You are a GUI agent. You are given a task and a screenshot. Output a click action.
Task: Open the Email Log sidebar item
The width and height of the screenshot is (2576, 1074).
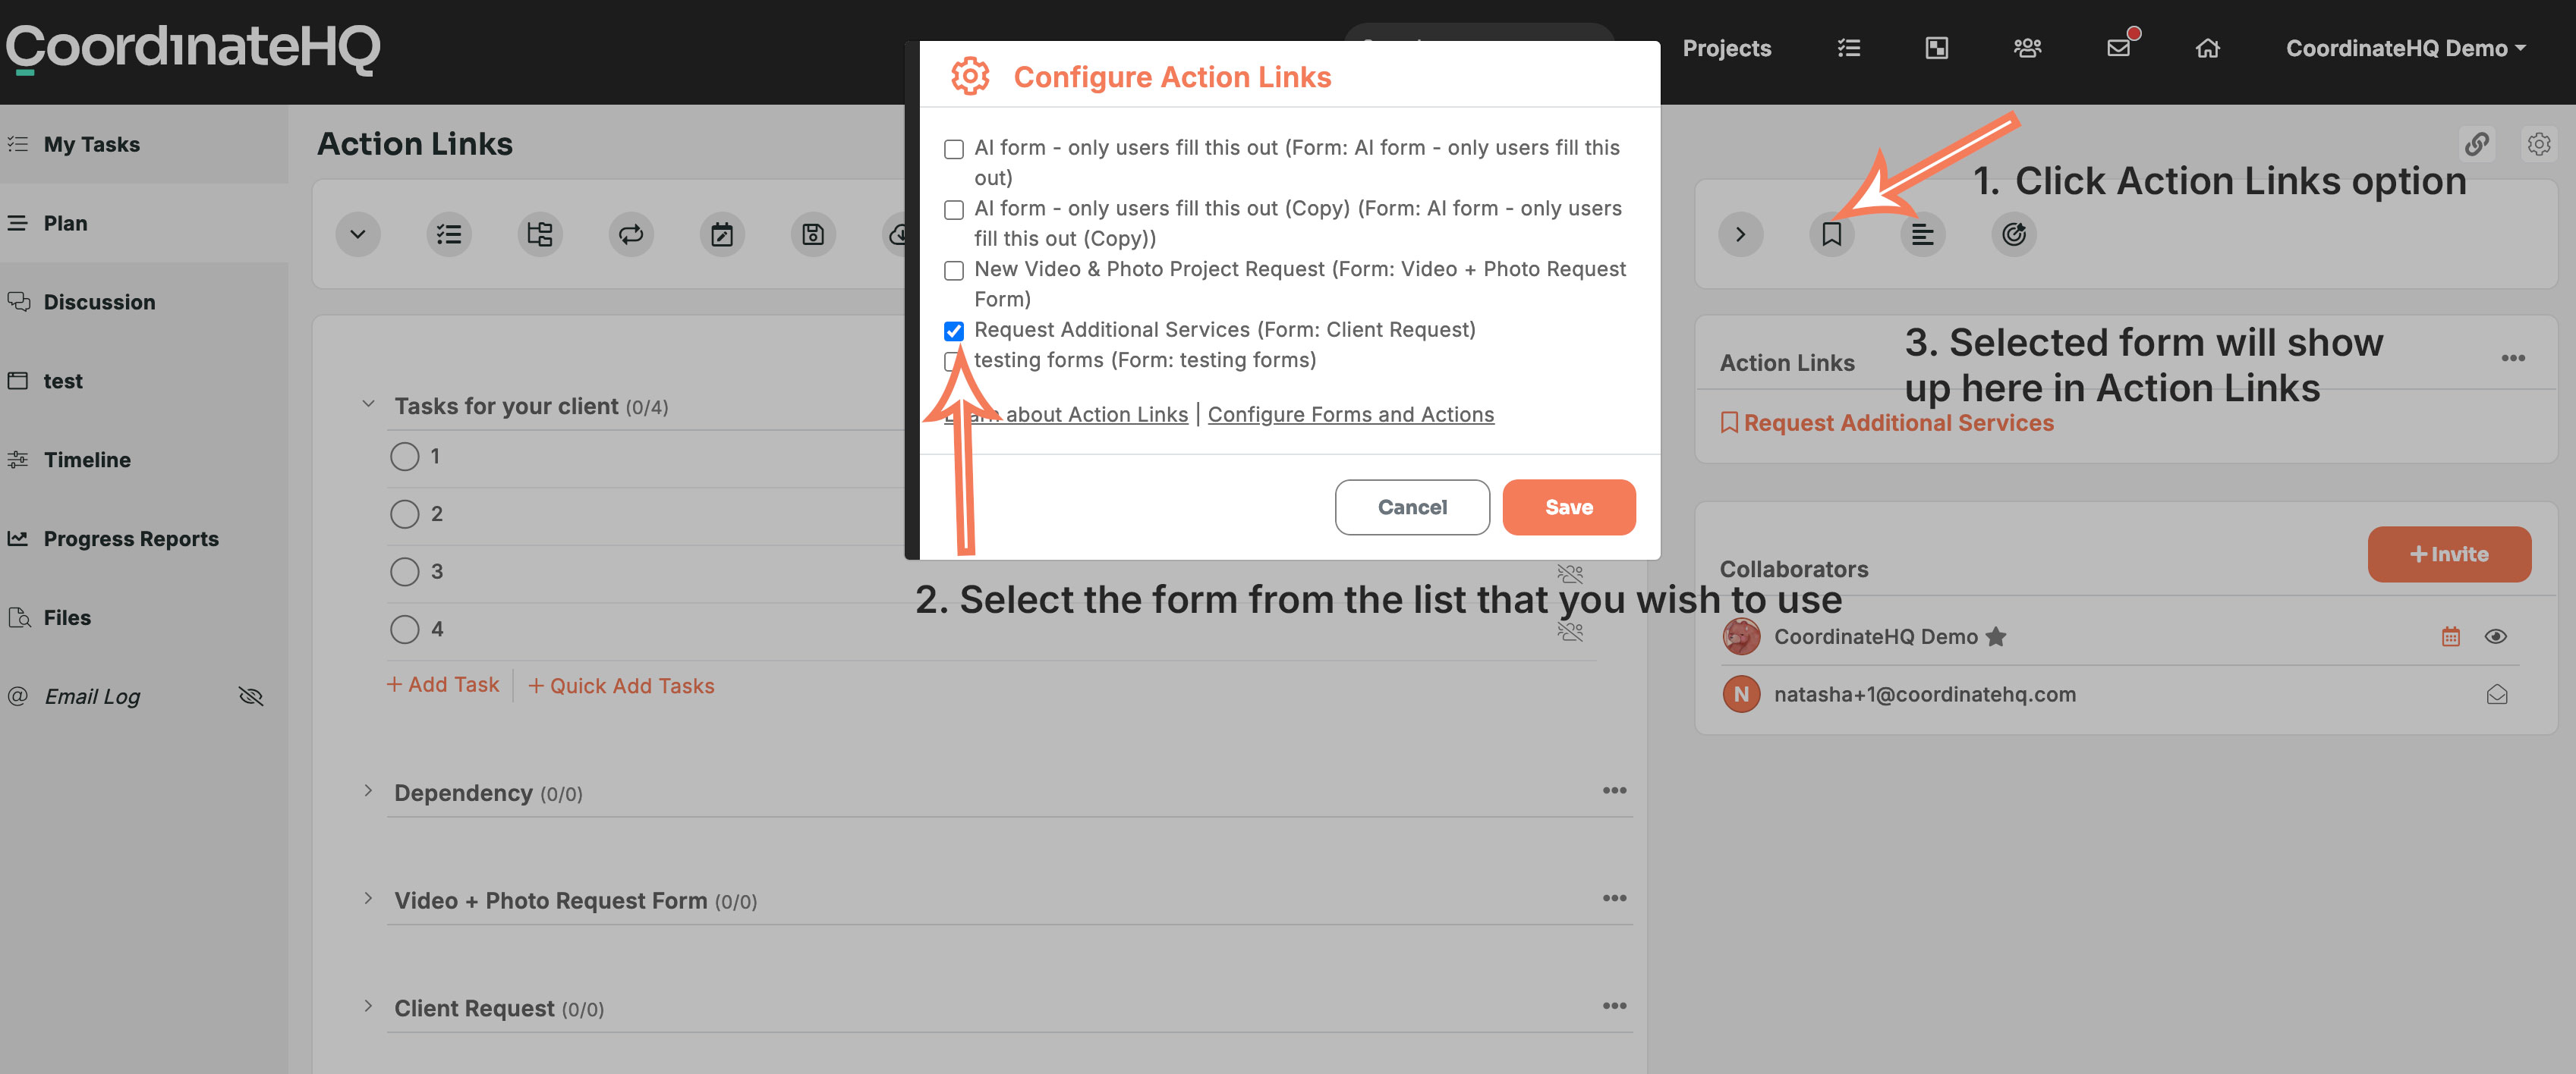(x=92, y=696)
